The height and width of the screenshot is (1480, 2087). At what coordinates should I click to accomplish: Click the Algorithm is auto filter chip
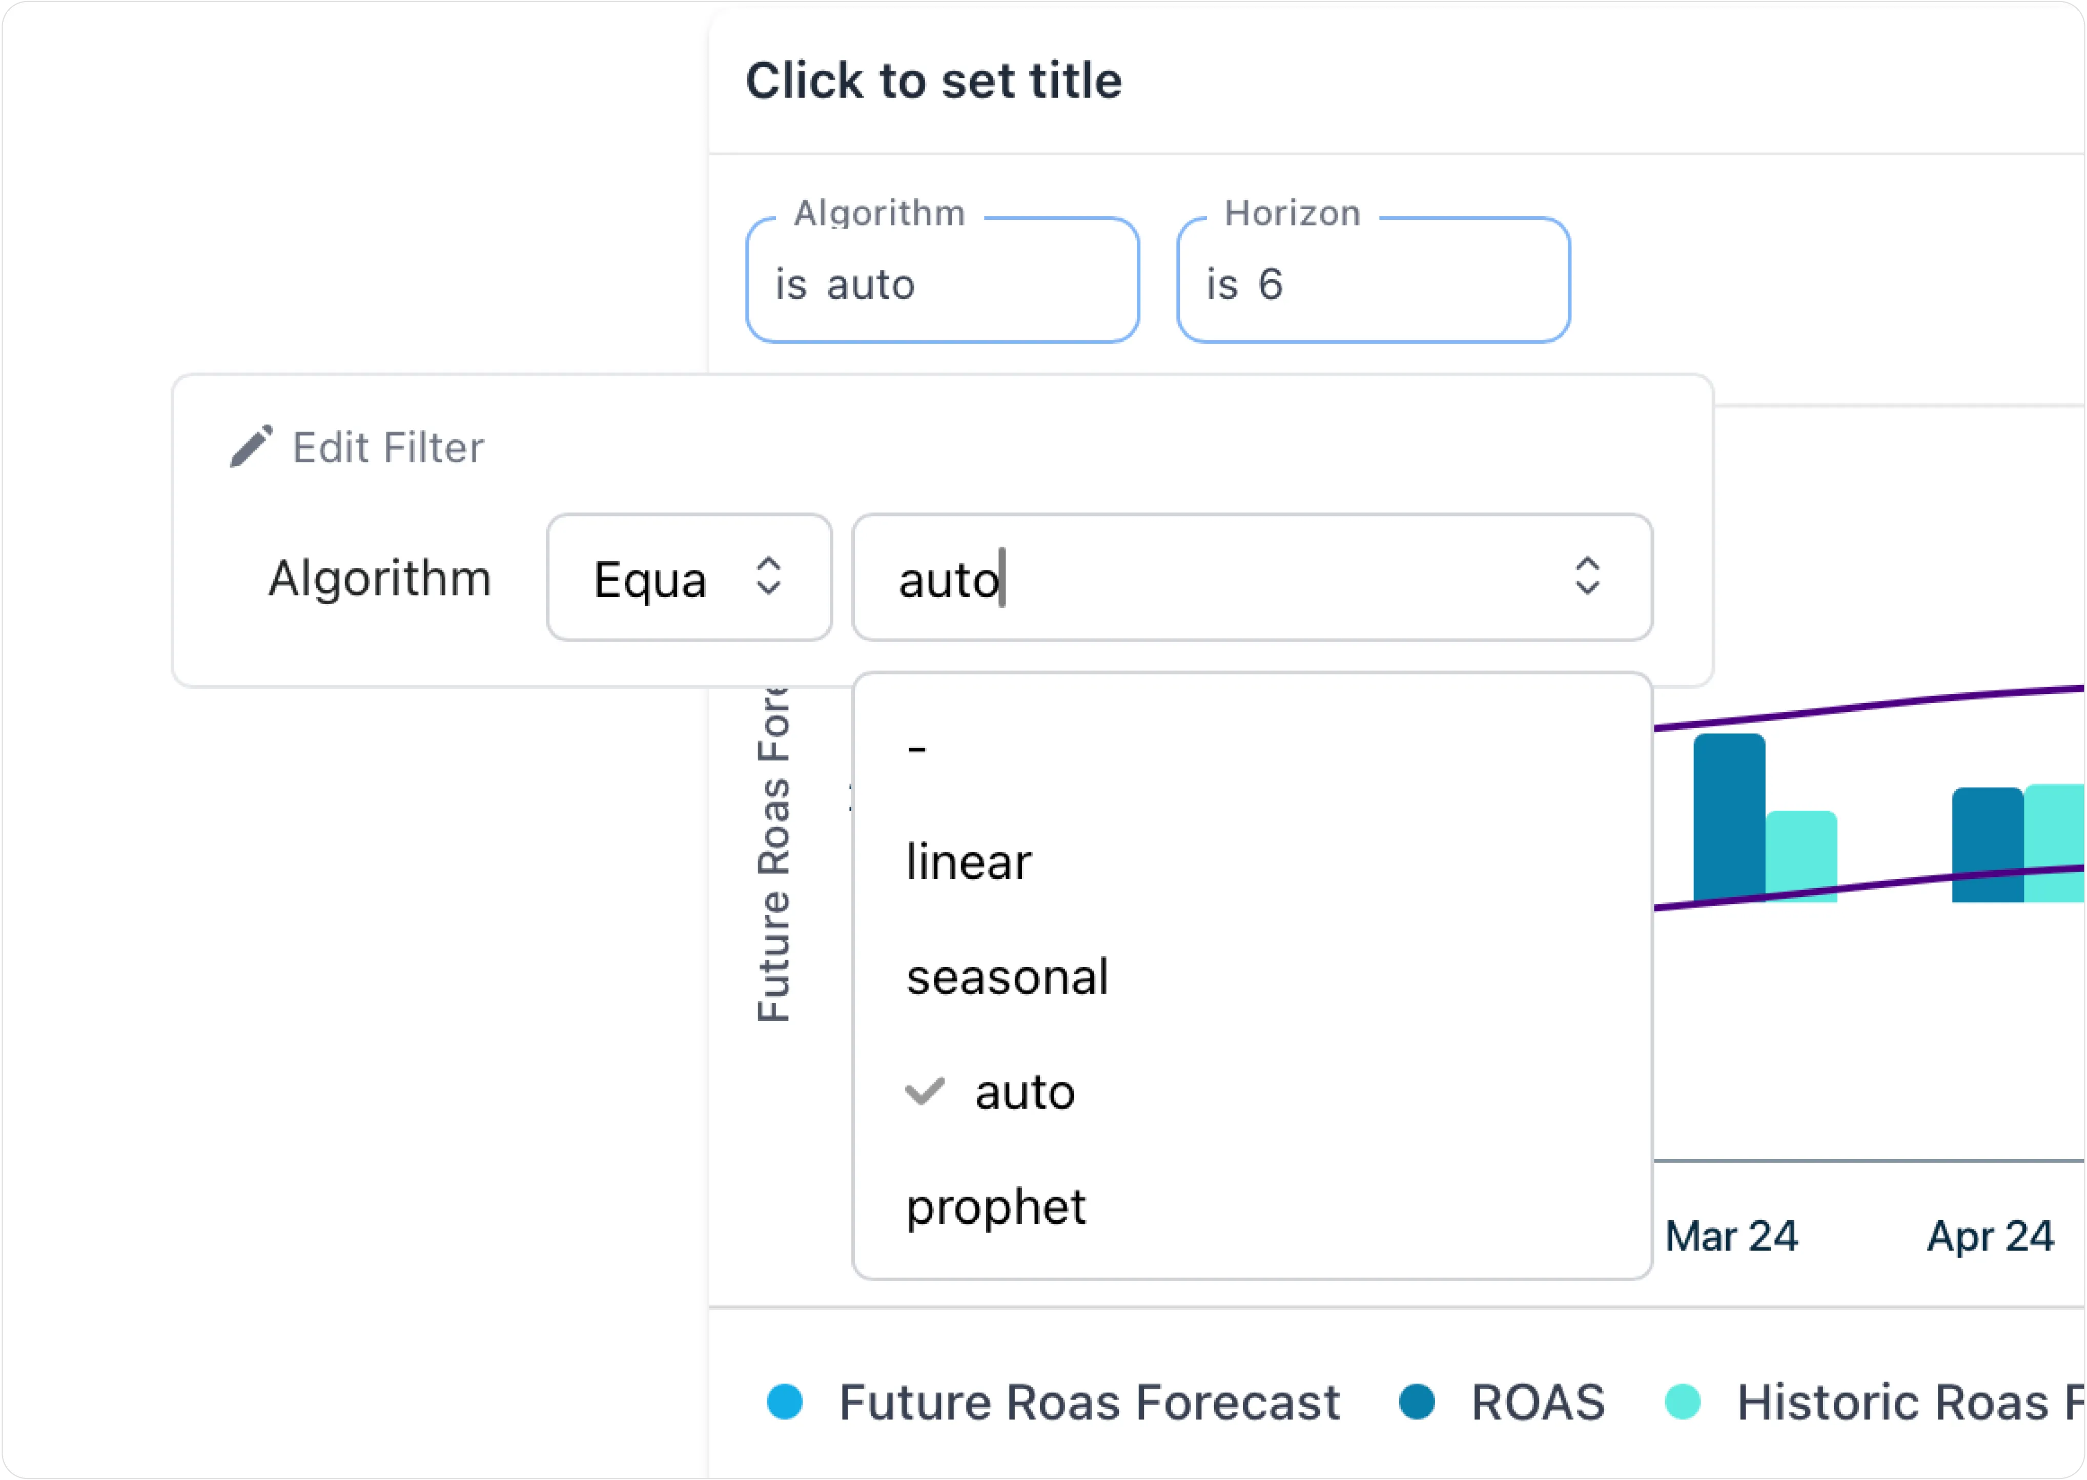click(x=943, y=281)
